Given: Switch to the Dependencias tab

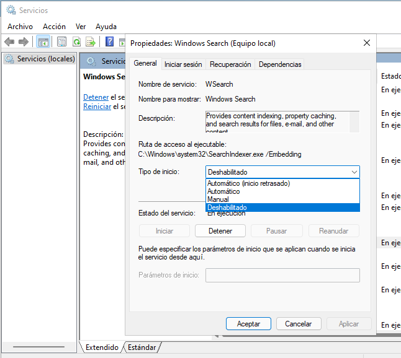Looking at the screenshot, I should point(280,64).
